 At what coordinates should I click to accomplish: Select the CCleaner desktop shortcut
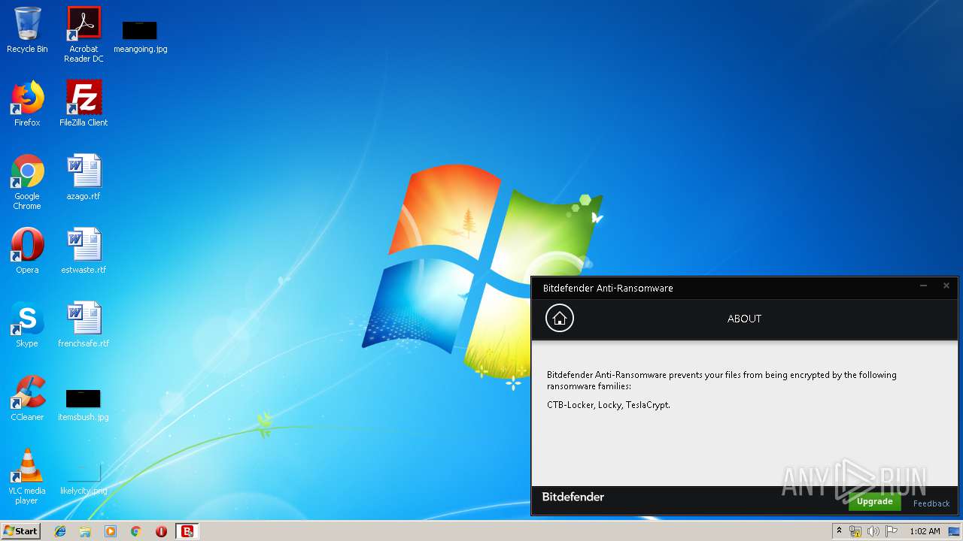(x=27, y=398)
